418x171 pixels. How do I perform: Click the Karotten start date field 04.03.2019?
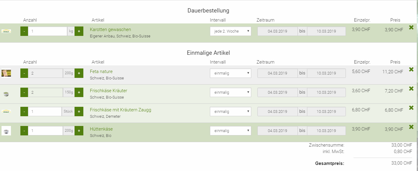[x=277, y=31]
